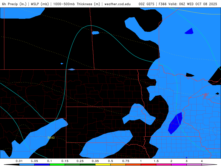Click the light blue 0.01 legend swatch
This screenshot has width=221, height=166.
pos(27,165)
